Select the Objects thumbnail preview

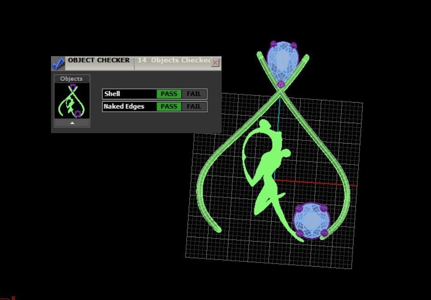pyautogui.click(x=72, y=101)
